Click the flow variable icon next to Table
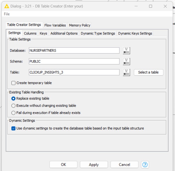175x171 pixels. click(127, 72)
